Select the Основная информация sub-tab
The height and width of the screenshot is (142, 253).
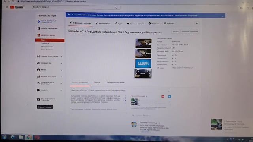[79, 82]
